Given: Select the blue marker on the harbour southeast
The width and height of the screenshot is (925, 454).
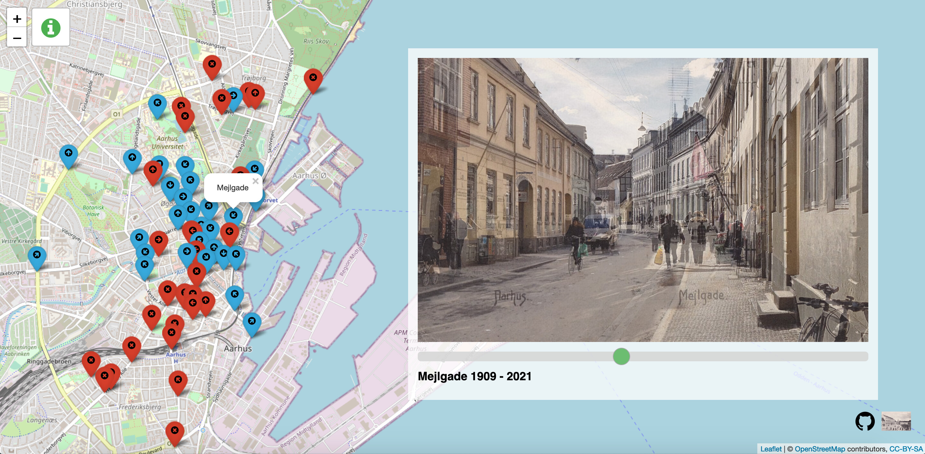Looking at the screenshot, I should [252, 325].
